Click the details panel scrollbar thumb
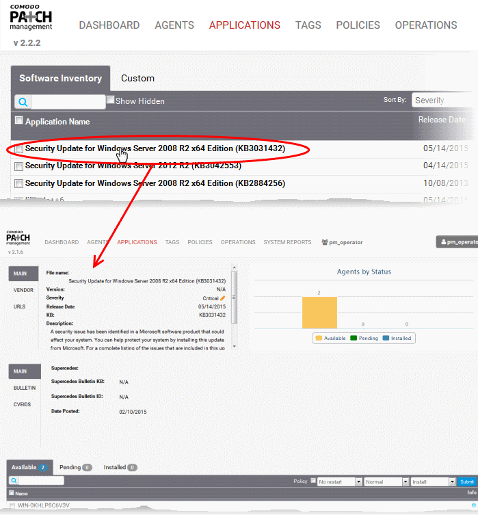The height and width of the screenshot is (515, 478). coord(234,298)
